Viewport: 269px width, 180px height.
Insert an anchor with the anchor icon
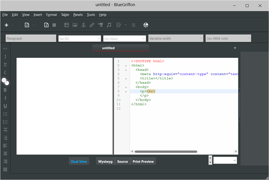pyautogui.click(x=83, y=25)
